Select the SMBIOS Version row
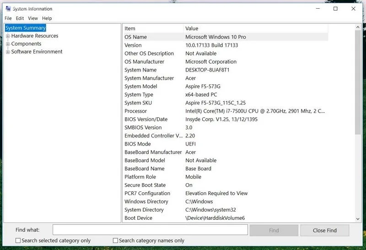This screenshot has width=366, height=250. click(x=226, y=127)
